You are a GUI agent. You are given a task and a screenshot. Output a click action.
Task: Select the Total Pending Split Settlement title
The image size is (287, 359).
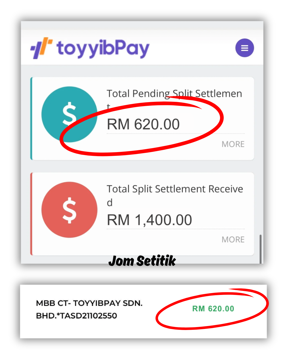pos(174,94)
